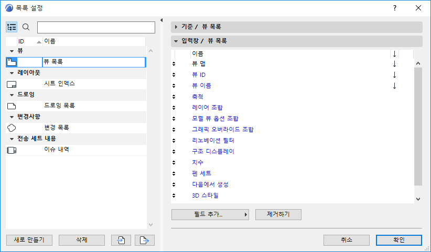The width and height of the screenshot is (431, 252).
Task: Grab reorder handle of 레이어 조합
Action: pos(174,108)
